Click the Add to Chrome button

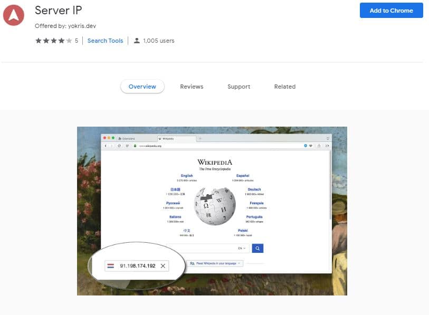tap(391, 11)
